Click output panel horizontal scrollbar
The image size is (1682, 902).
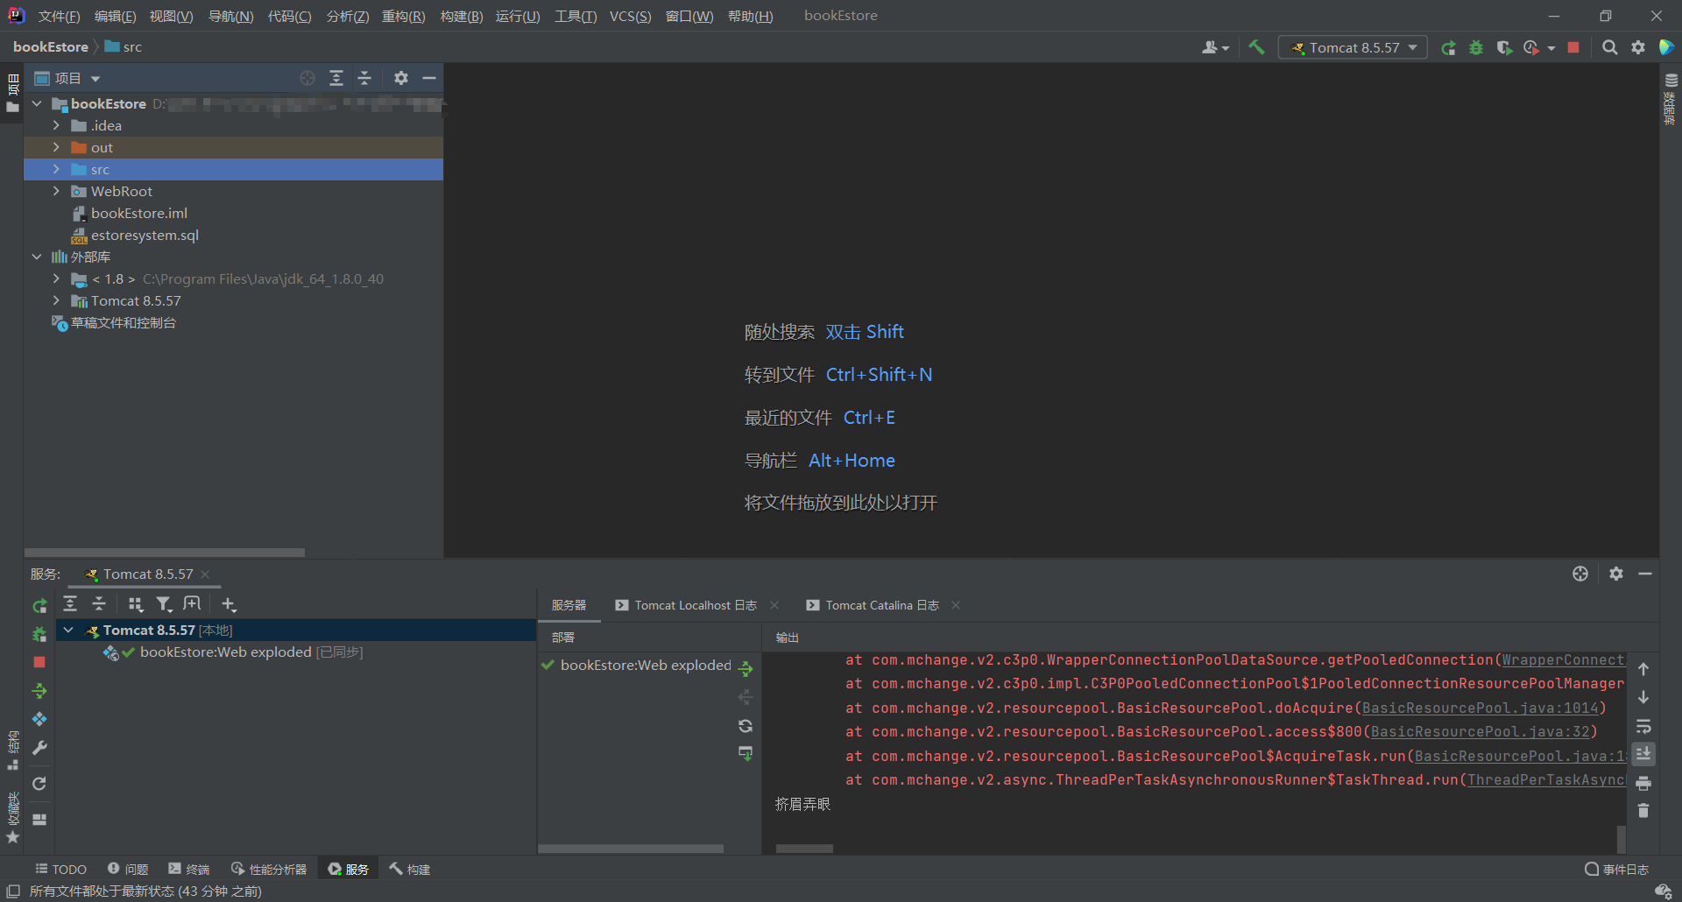[x=804, y=849]
